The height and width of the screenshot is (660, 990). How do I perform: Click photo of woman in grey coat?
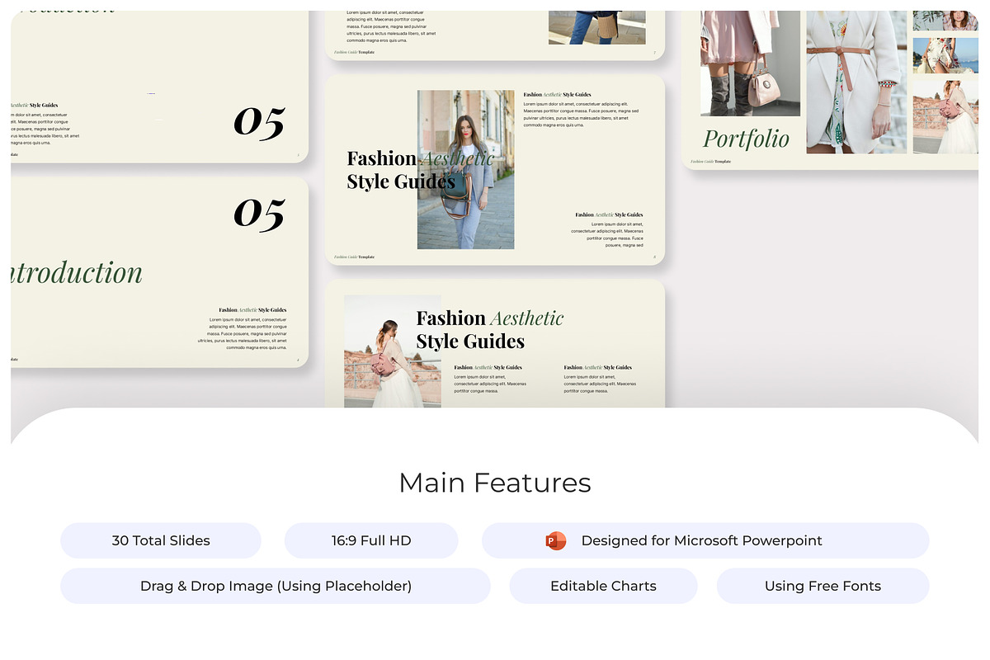pyautogui.click(x=465, y=170)
